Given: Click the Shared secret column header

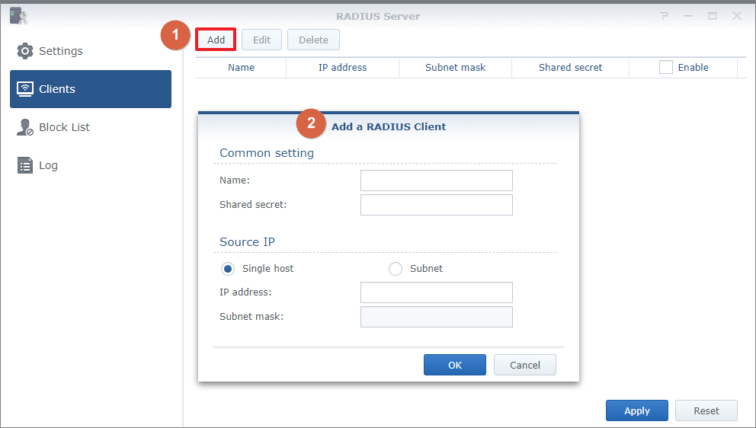Looking at the screenshot, I should tap(570, 68).
